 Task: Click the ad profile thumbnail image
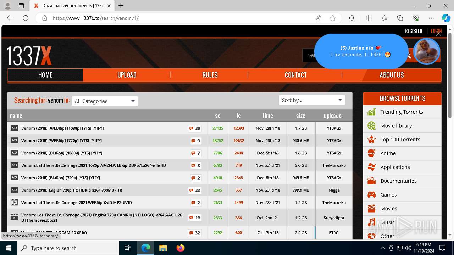427,51
